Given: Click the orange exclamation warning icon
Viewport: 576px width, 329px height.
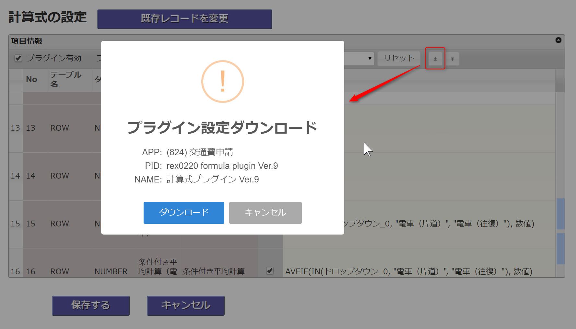Looking at the screenshot, I should click(222, 82).
